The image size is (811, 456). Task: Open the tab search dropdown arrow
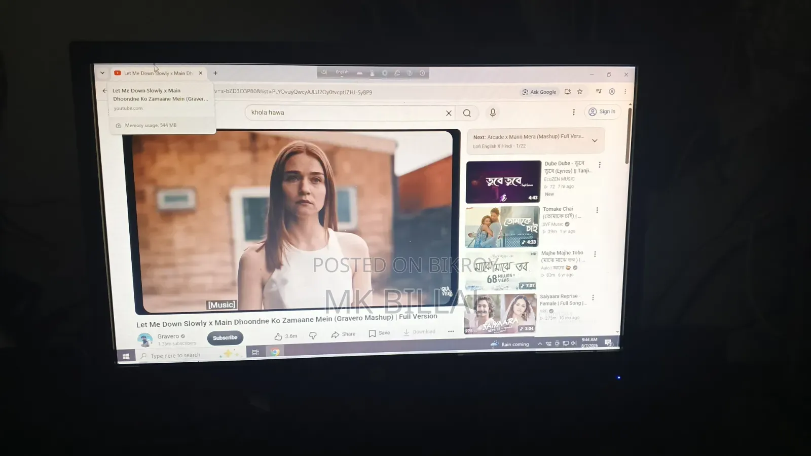[x=102, y=73]
